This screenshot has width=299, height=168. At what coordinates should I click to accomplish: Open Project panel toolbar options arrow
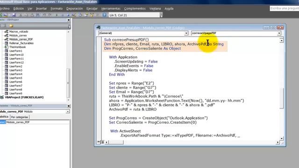[69, 26]
